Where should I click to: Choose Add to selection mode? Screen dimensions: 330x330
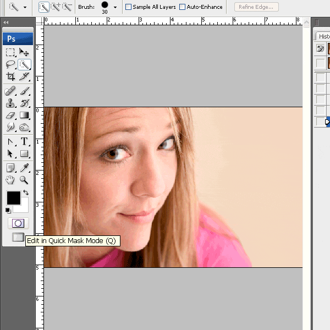coord(56,7)
